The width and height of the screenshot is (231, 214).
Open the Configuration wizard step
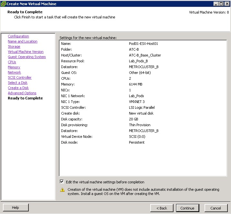point(18,36)
